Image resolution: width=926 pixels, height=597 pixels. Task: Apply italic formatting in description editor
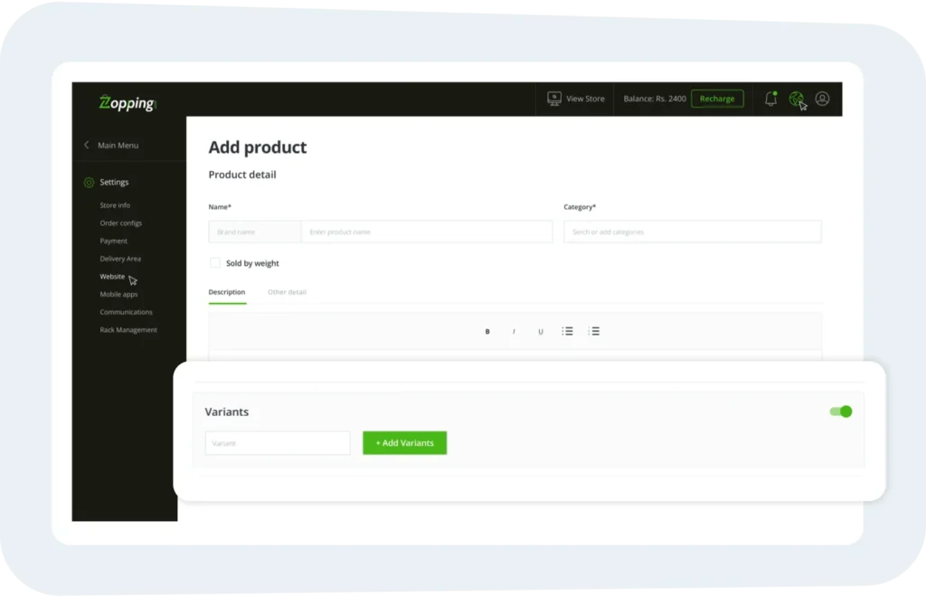click(514, 331)
